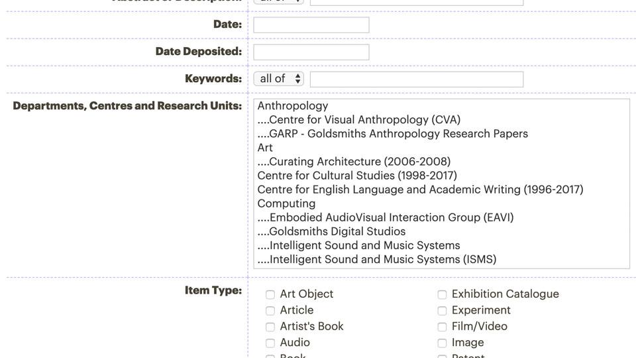Click the Date input field
Image resolution: width=636 pixels, height=358 pixels.
(x=311, y=25)
